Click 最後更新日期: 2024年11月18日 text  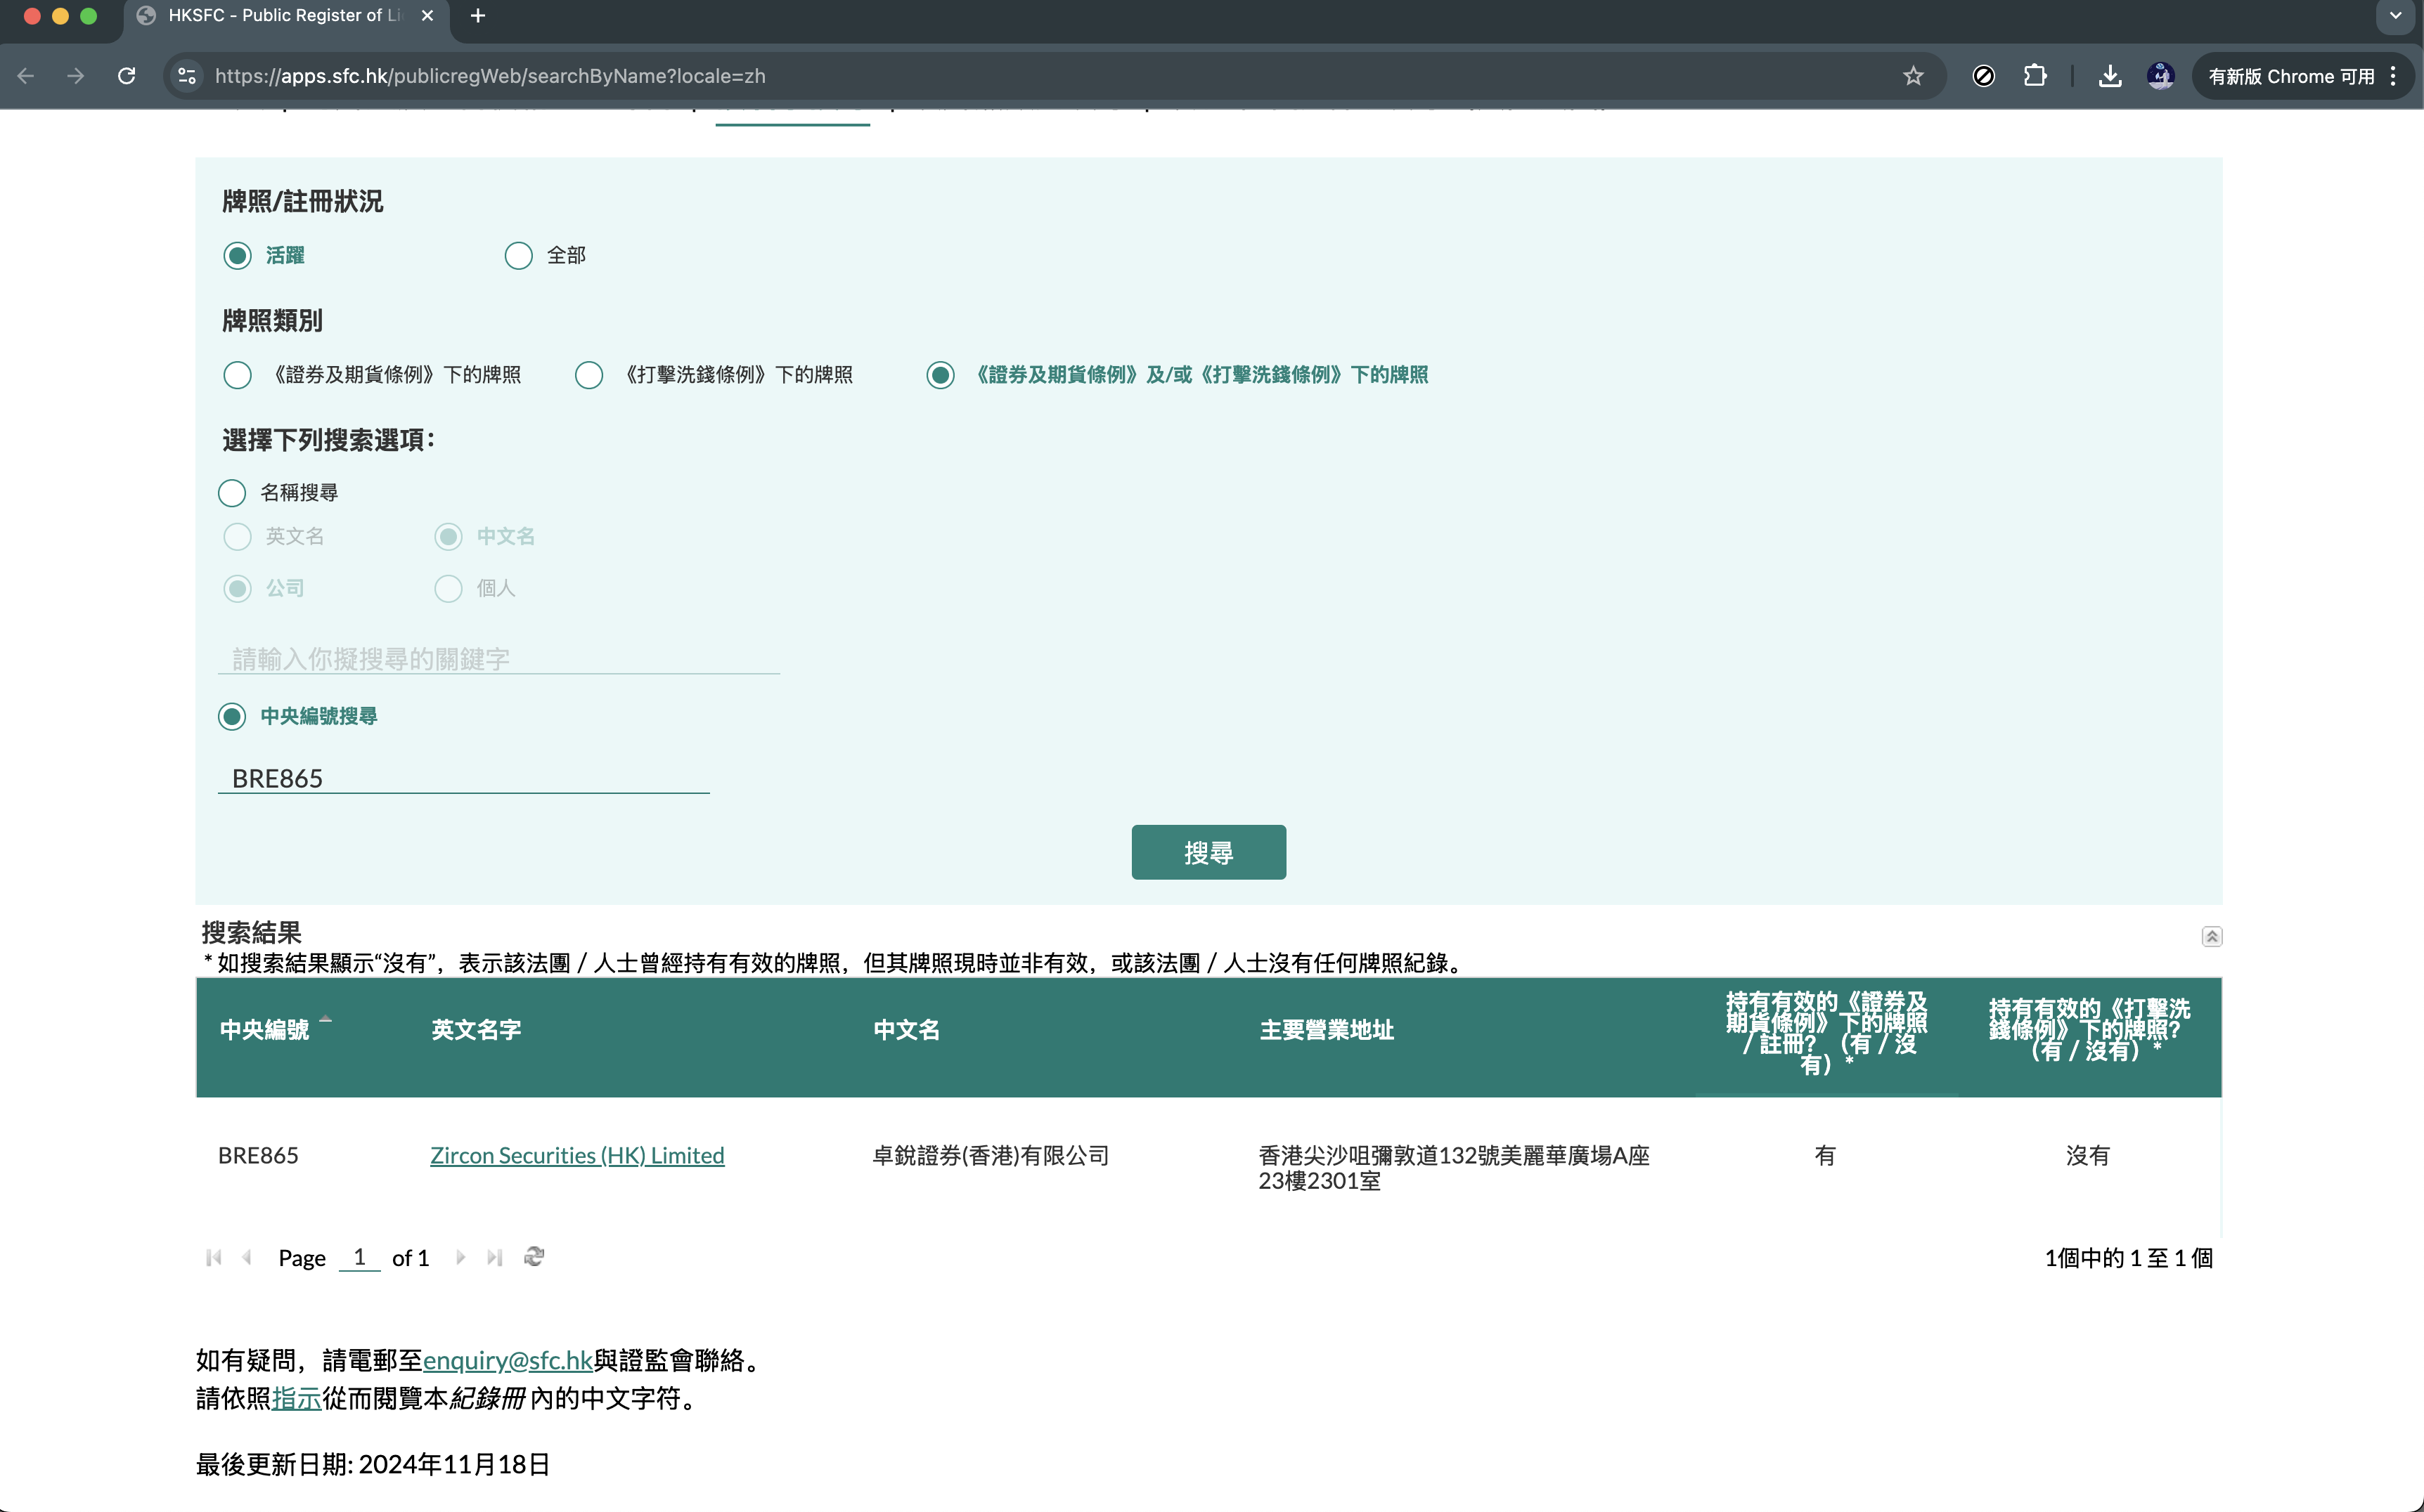coord(373,1464)
